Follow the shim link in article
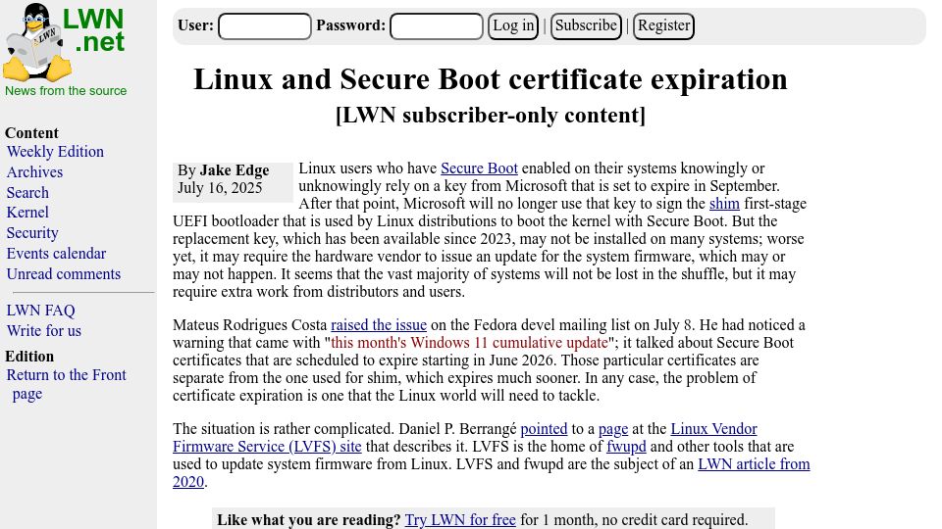942x529 pixels. click(724, 204)
